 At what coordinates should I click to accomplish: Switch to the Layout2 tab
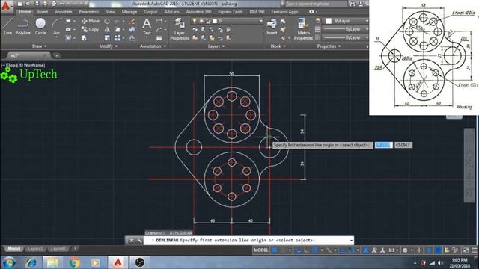click(58, 249)
